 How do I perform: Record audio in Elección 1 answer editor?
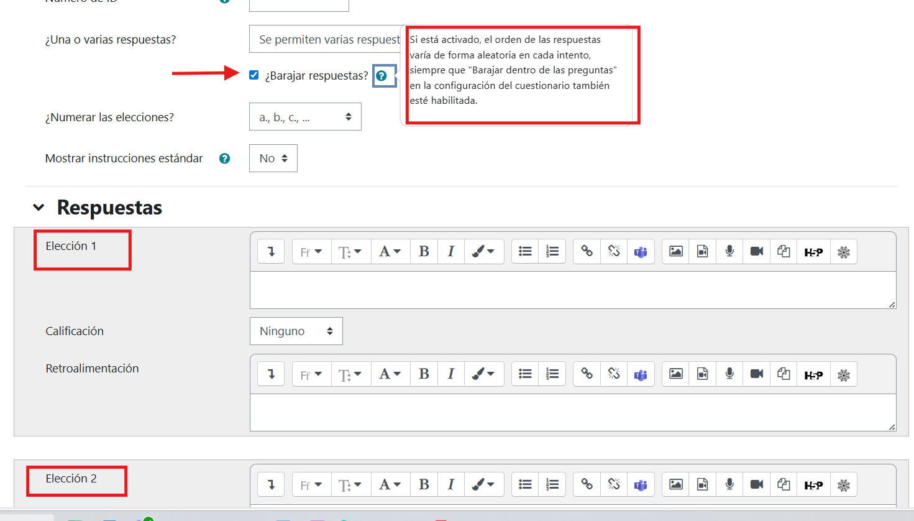coord(729,251)
